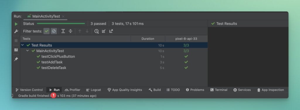The height and width of the screenshot is (110, 300).
Task: Click the layout restore icon in sidebar
Action: [x=16, y=50]
